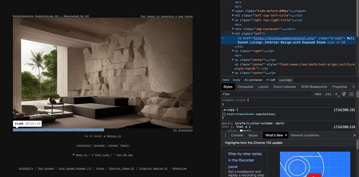Close the What's New drawer tab

(x=286, y=135)
